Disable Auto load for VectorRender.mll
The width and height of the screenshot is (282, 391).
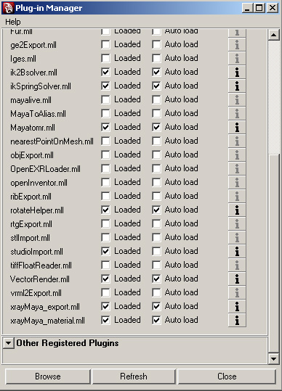[x=156, y=279]
